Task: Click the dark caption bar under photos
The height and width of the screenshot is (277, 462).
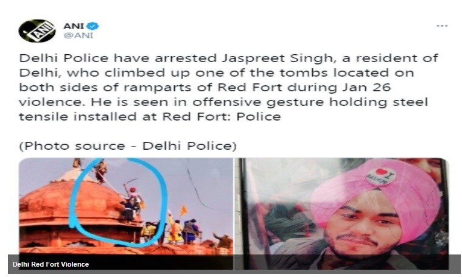Action: point(234,264)
